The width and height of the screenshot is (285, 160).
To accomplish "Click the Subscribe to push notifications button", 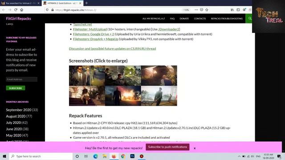I will (x=167, y=147).
